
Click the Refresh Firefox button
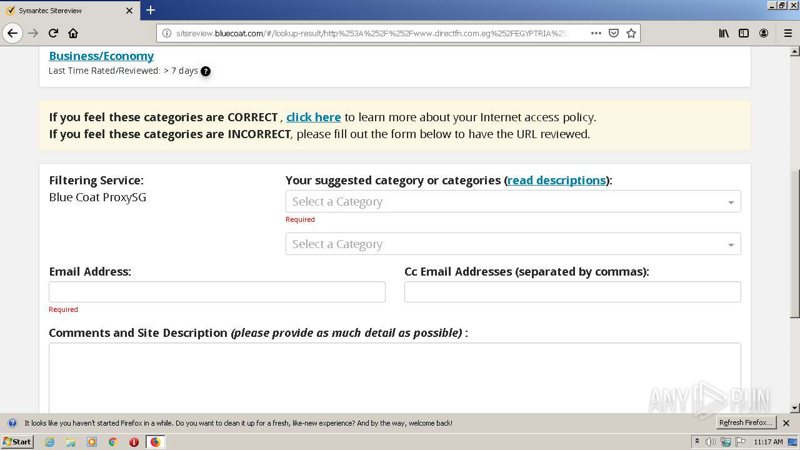[746, 423]
